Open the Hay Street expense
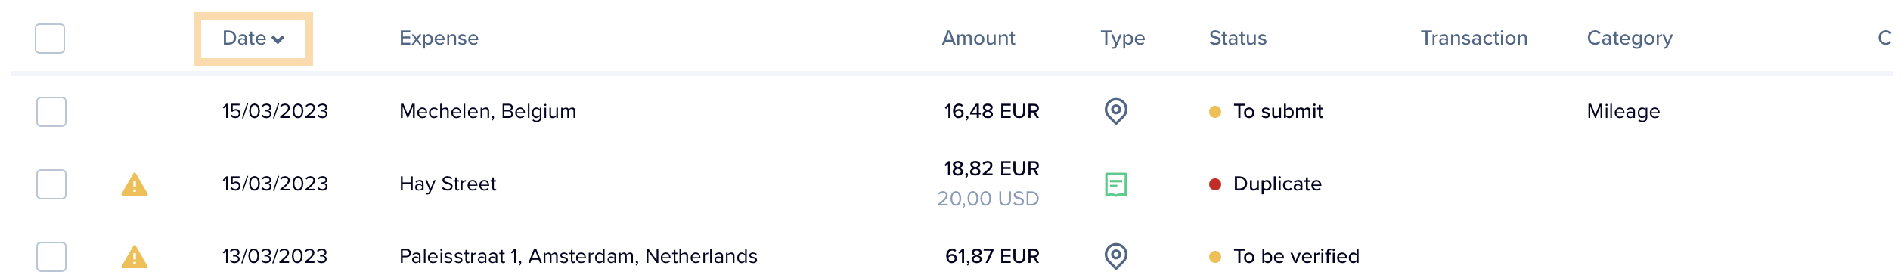This screenshot has width=1901, height=278. (x=448, y=184)
